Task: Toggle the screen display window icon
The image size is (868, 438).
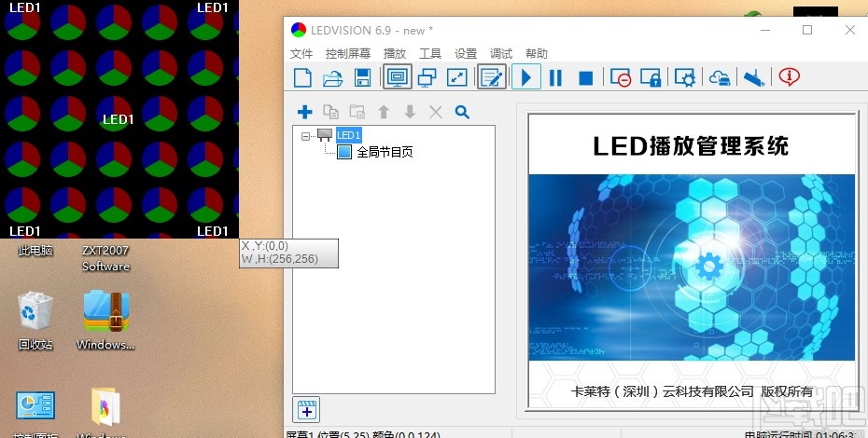Action: pyautogui.click(x=397, y=76)
